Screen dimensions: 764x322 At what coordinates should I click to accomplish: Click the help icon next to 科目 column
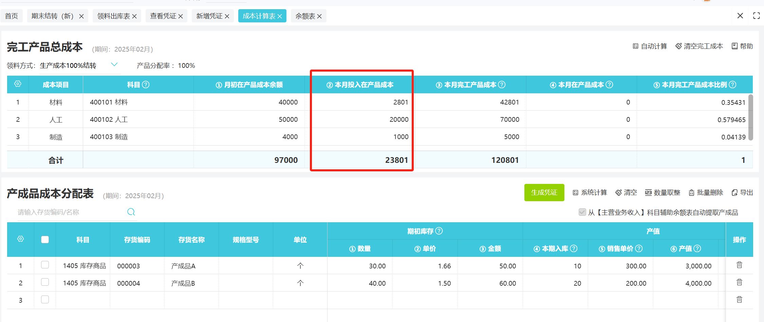click(x=146, y=84)
